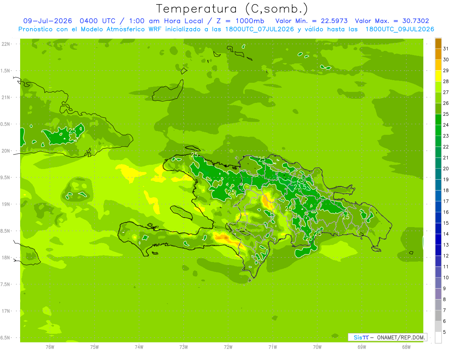Click the 76W longitude axis label

tap(50, 347)
